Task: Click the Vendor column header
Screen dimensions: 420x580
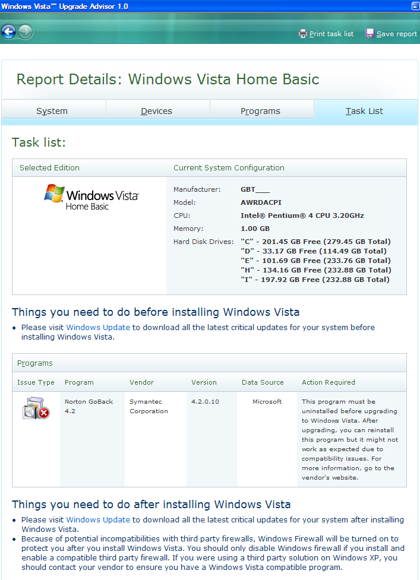Action: pos(142,382)
